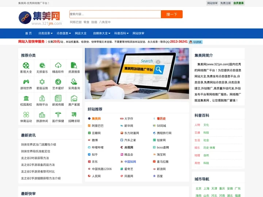Open 网店大全 in the navigation bar
The image size is (263, 197).
81,33
